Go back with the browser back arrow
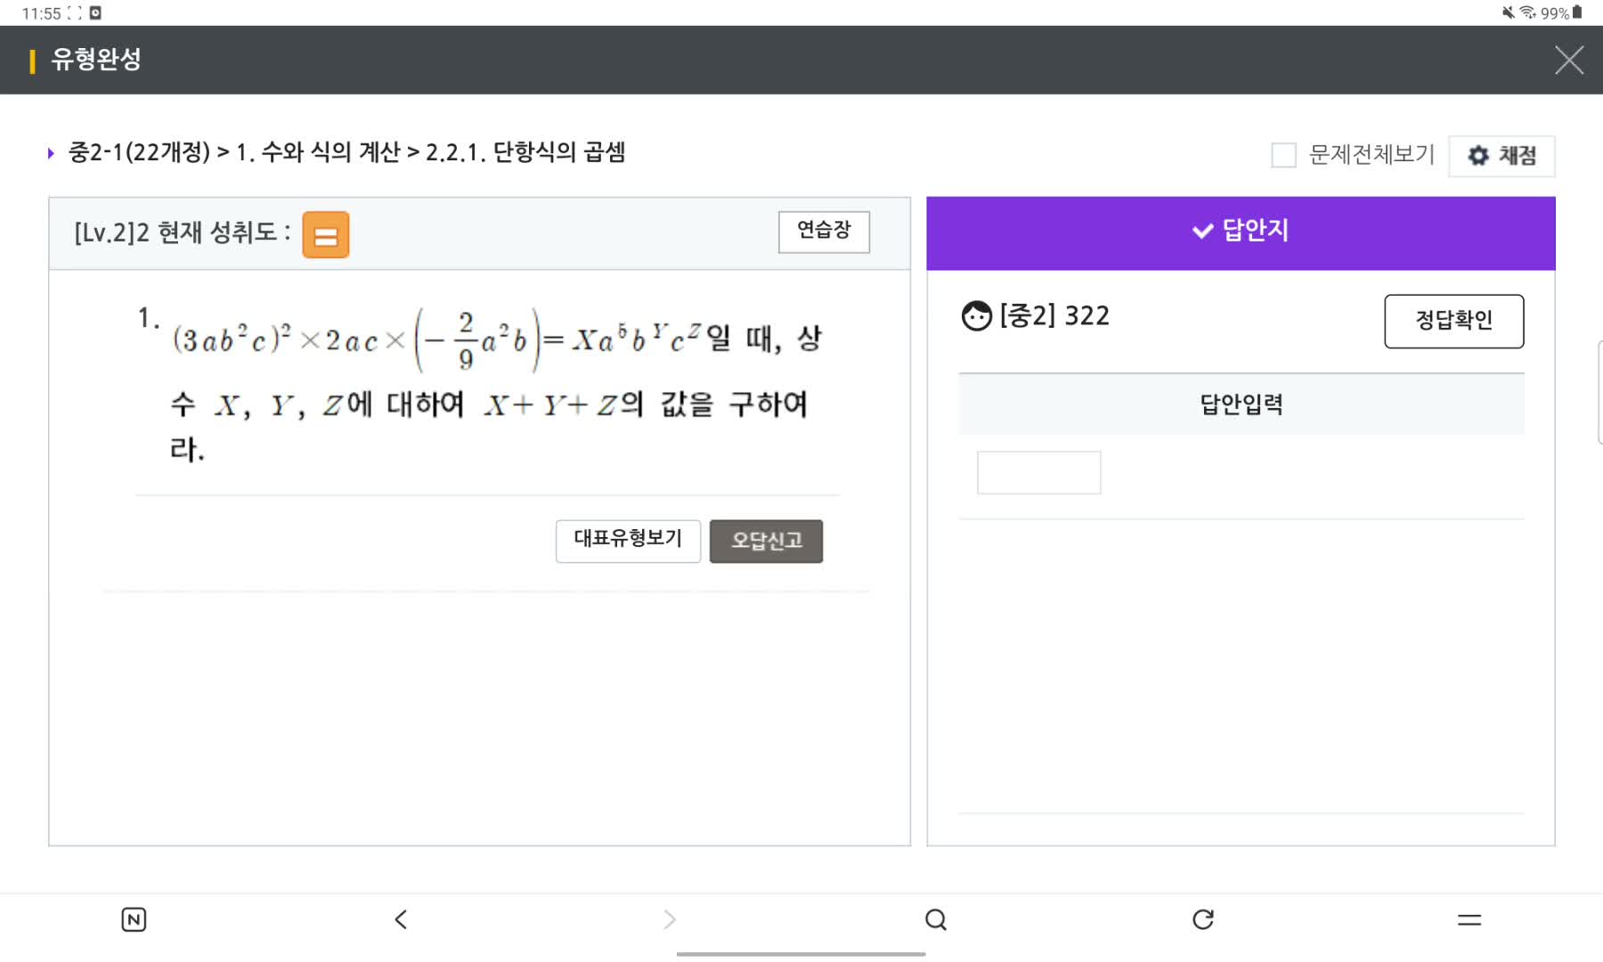 tap(401, 919)
